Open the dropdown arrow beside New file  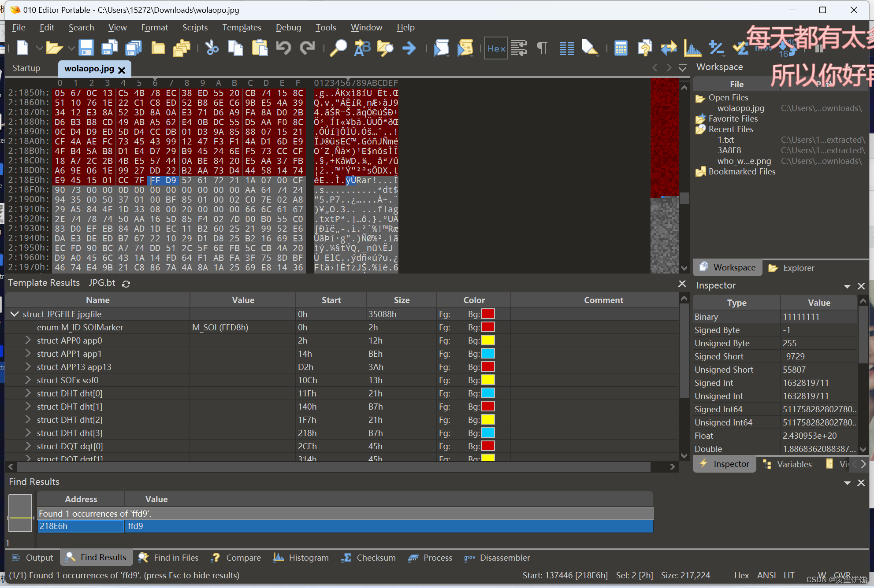[39, 48]
